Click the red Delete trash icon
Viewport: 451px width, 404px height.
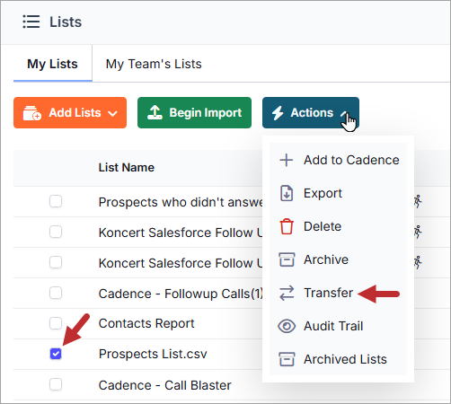click(287, 226)
